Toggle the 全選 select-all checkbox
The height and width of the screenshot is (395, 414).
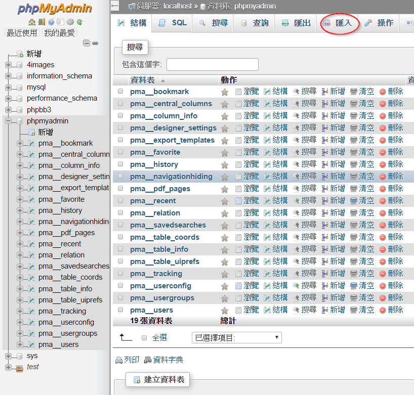click(x=145, y=337)
